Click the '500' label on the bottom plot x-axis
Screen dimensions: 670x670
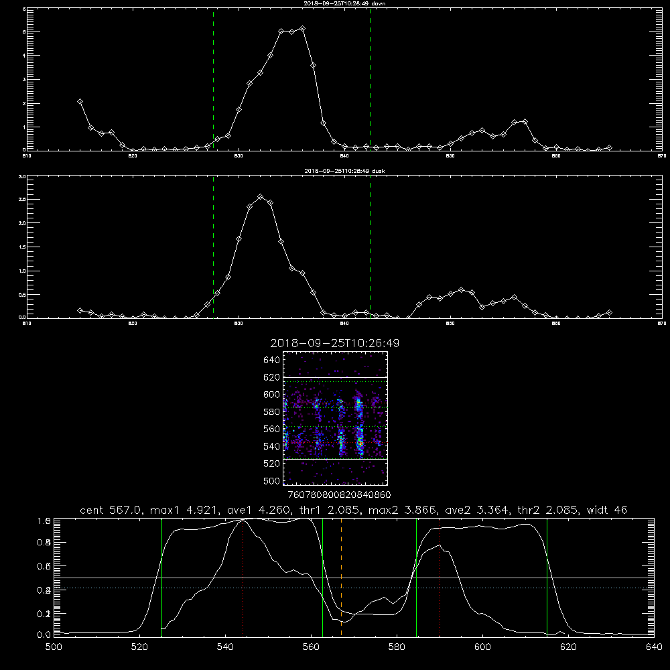54,647
